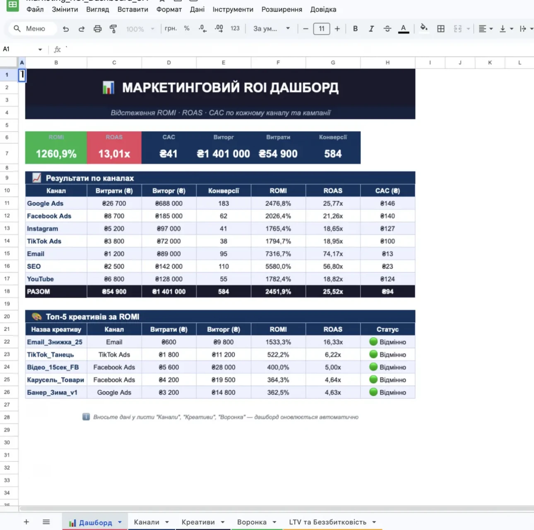Toggle Bold formatting
Viewport: 534px width, 530px height.
pos(355,29)
